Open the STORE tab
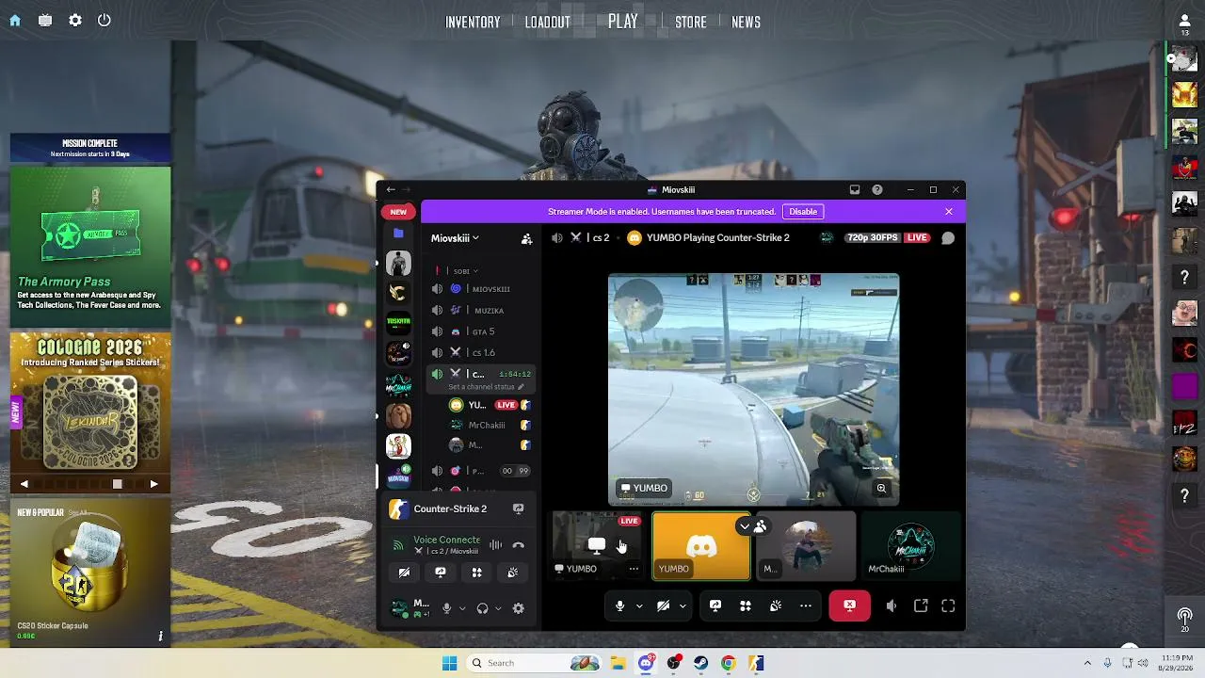Image resolution: width=1205 pixels, height=678 pixels. pos(691,23)
